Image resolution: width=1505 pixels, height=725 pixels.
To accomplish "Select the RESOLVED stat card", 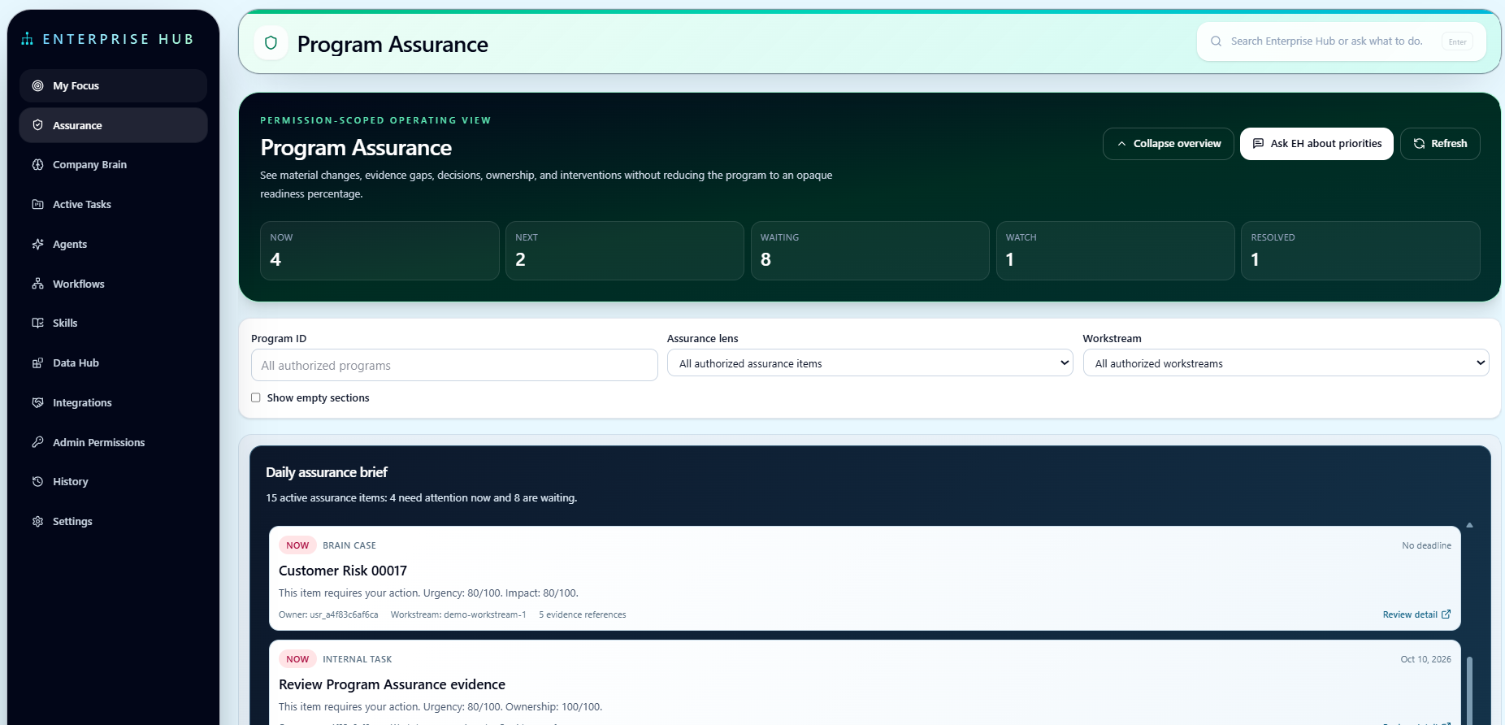I will pyautogui.click(x=1361, y=250).
